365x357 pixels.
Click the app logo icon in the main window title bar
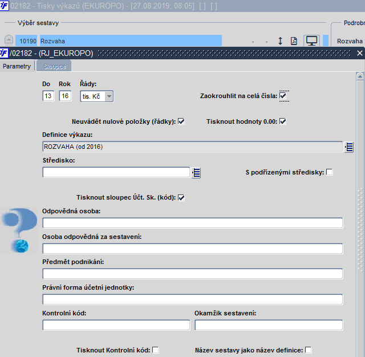click(4, 6)
